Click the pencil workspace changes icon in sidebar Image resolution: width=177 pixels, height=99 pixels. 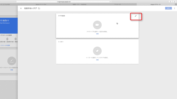click(12, 61)
